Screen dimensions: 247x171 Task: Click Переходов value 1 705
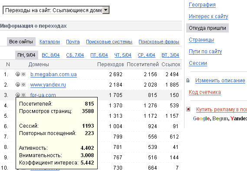click(115, 95)
